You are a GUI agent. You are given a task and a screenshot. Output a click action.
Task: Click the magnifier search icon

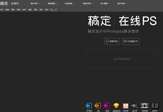(52, 10)
